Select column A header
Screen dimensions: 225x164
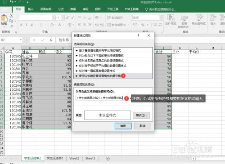[13, 48]
